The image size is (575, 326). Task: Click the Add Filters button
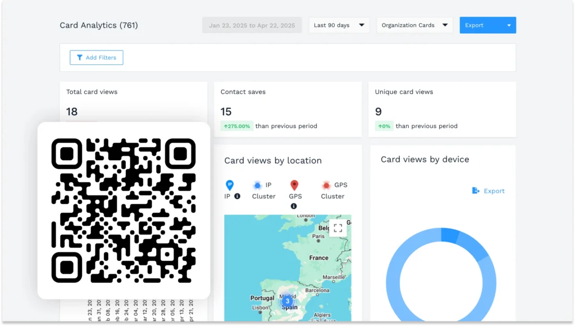pyautogui.click(x=96, y=57)
